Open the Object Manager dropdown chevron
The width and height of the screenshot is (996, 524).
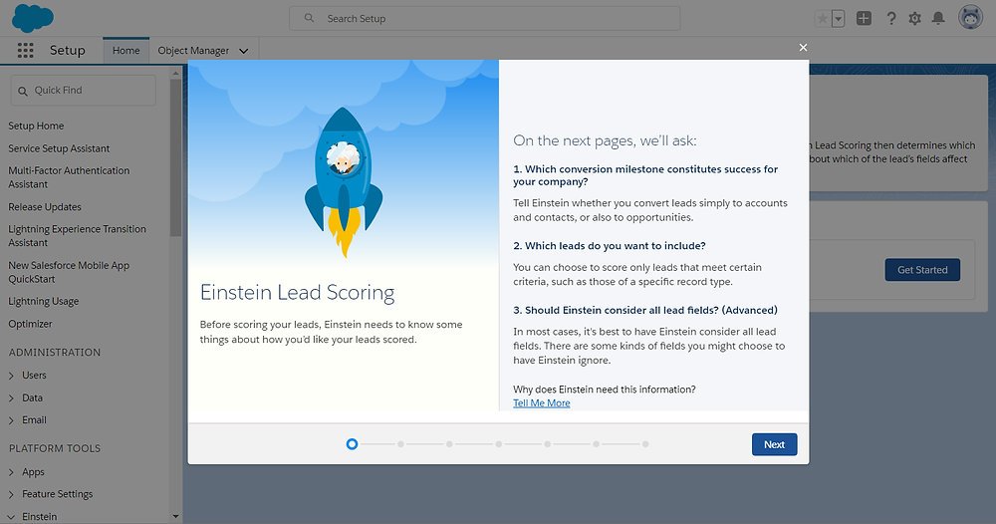(x=244, y=51)
